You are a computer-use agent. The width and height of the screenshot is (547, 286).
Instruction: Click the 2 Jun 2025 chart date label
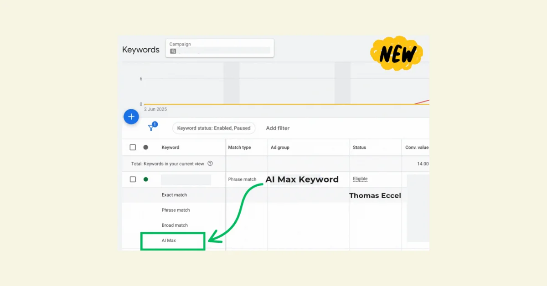tap(155, 109)
